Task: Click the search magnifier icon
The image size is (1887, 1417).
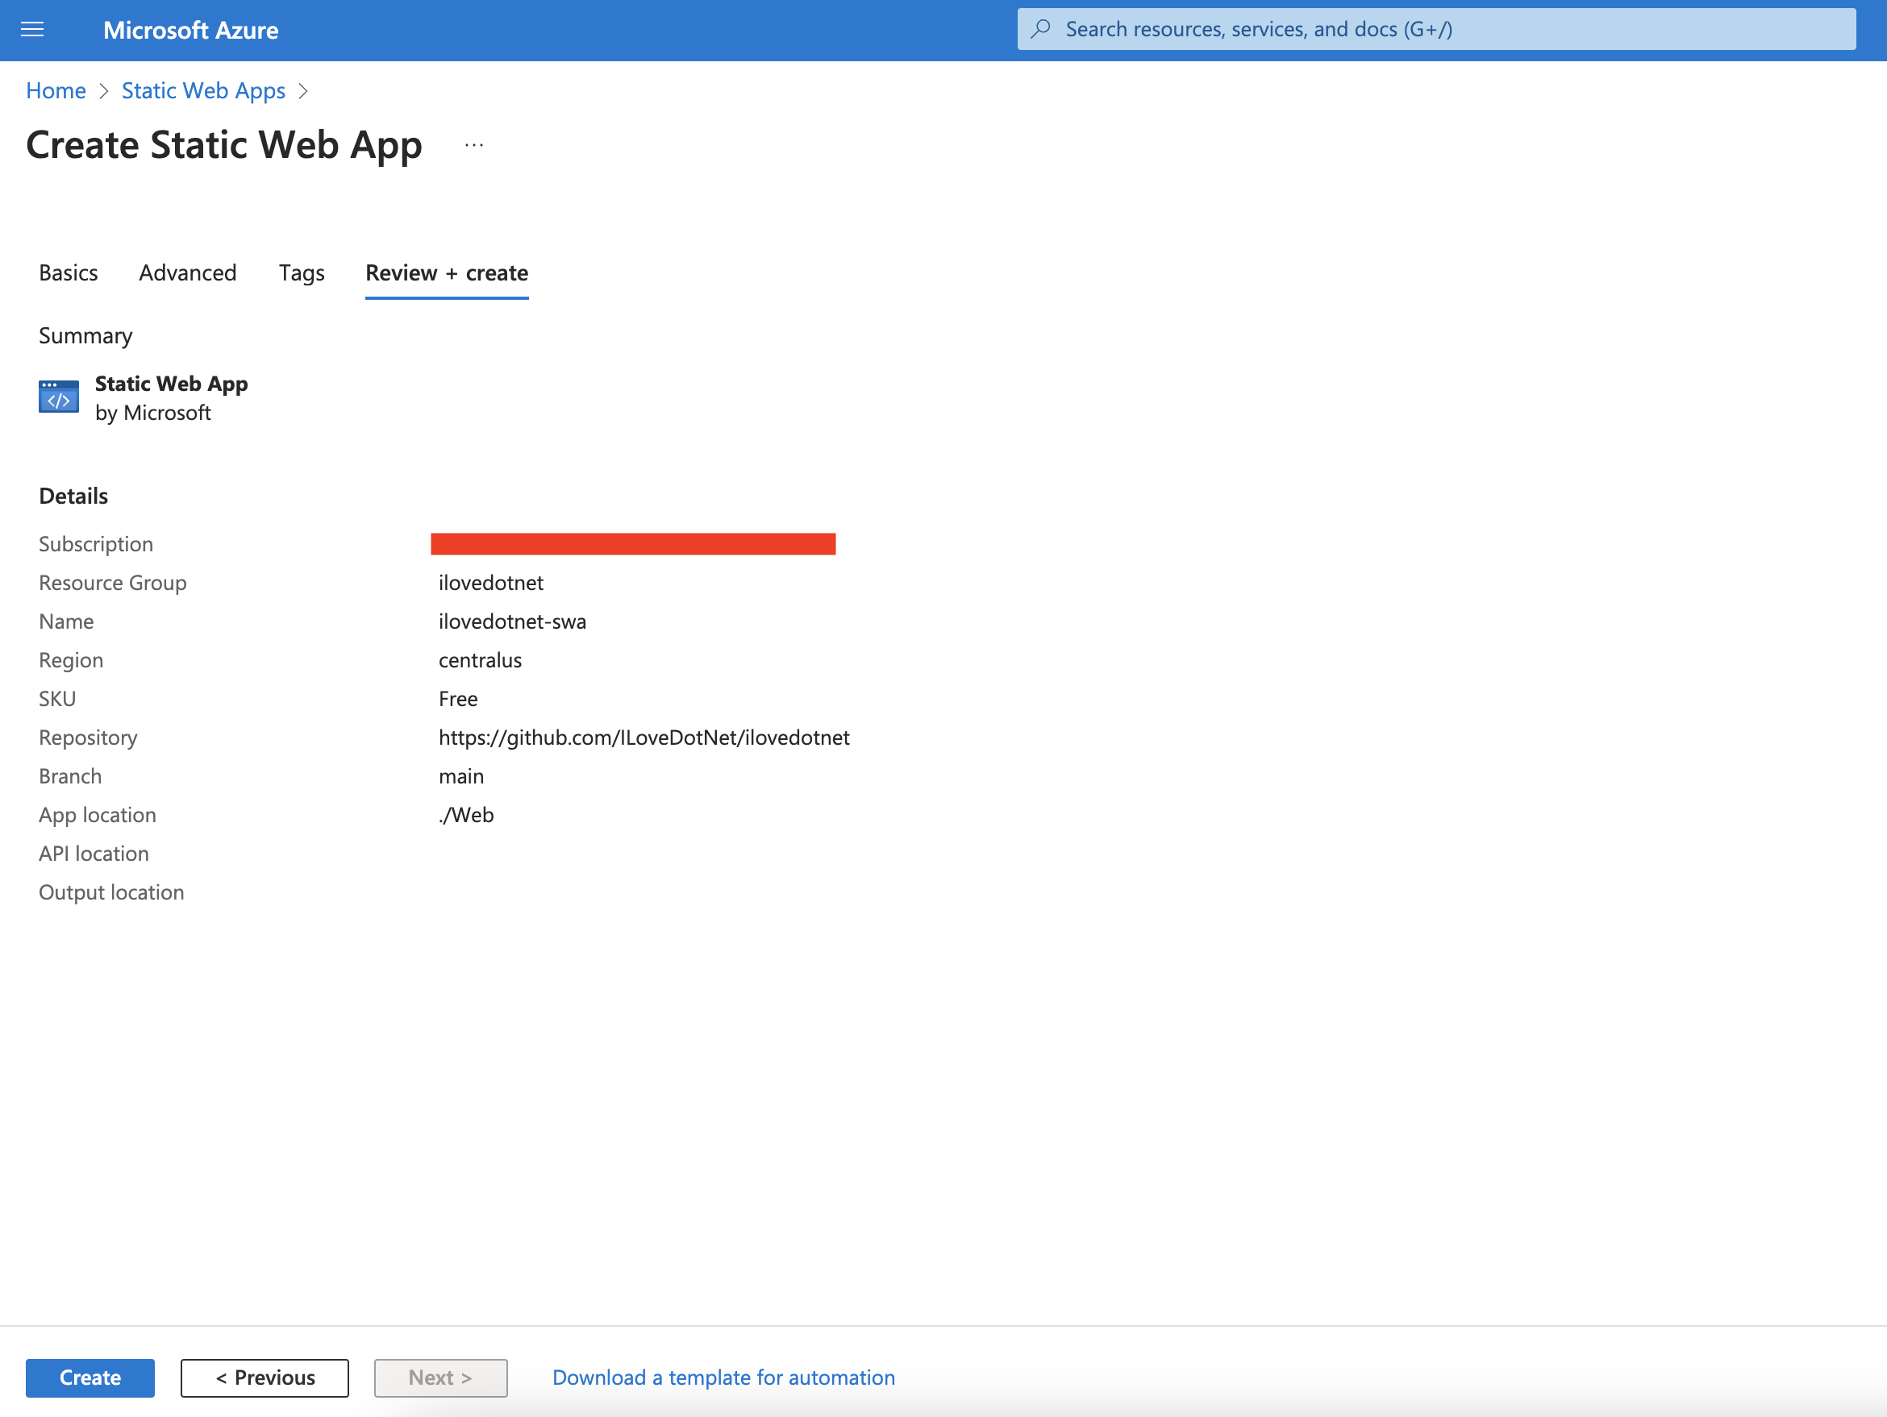Action: tap(1041, 29)
